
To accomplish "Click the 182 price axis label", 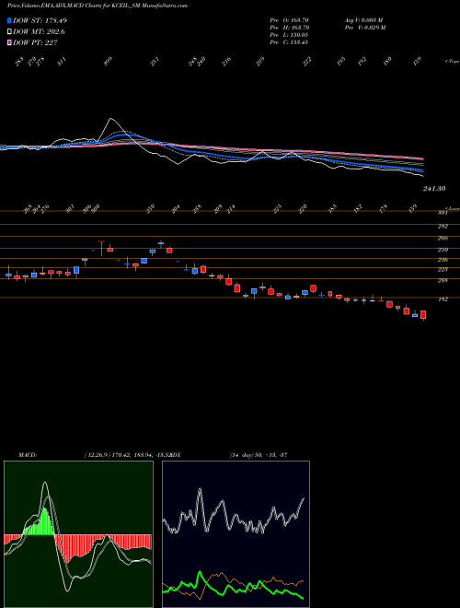I will coord(443,299).
